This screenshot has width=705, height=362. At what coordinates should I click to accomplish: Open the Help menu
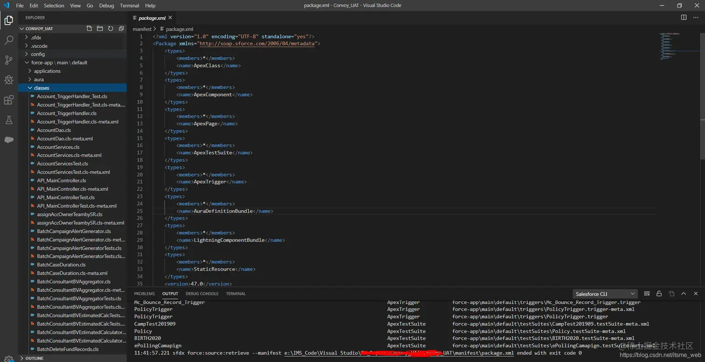click(150, 6)
